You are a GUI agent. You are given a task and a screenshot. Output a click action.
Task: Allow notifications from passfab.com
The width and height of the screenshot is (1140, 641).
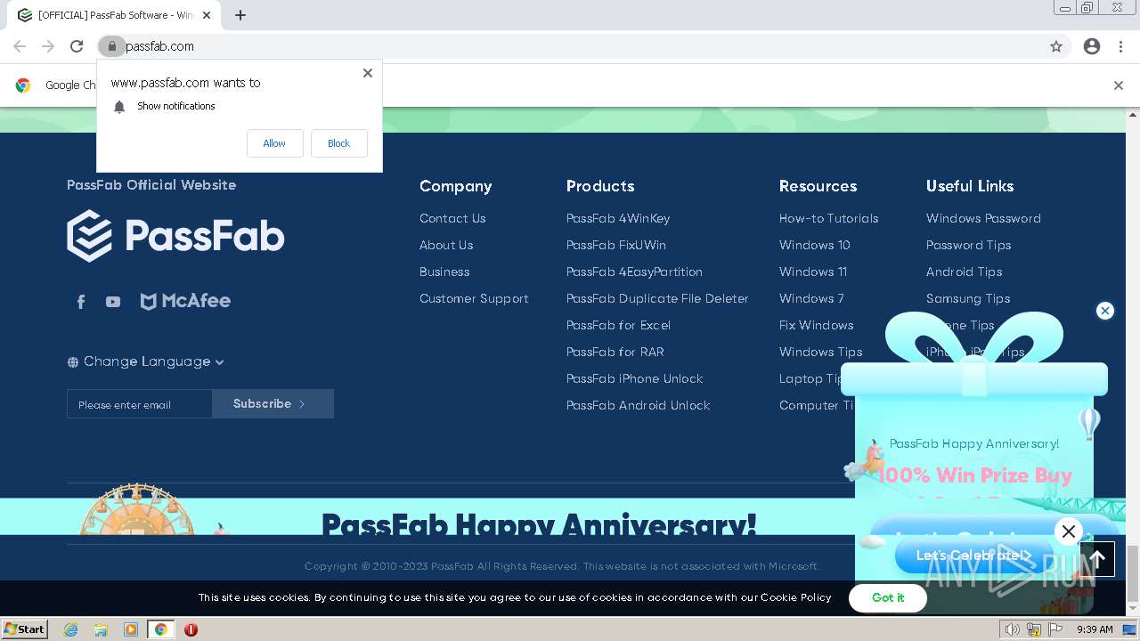point(274,143)
